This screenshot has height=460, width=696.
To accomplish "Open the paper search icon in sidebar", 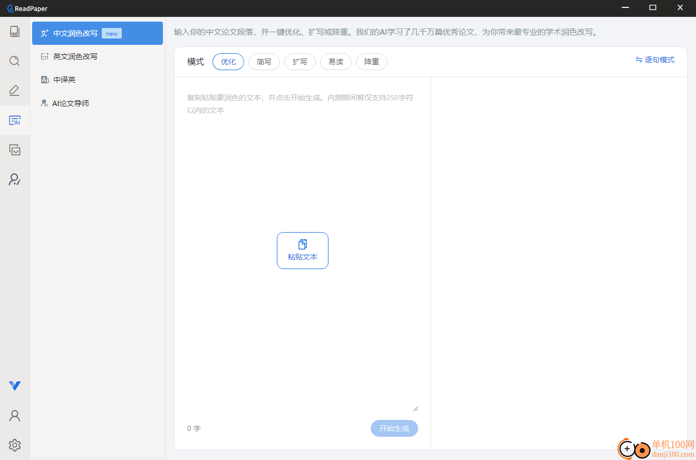I will point(15,61).
